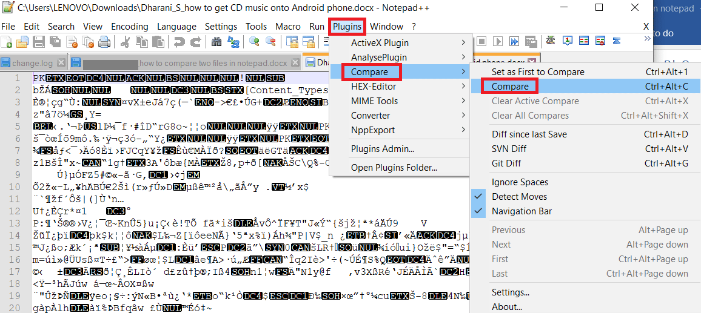Click the Open file folder icon
The height and width of the screenshot is (313, 701).
[22, 42]
